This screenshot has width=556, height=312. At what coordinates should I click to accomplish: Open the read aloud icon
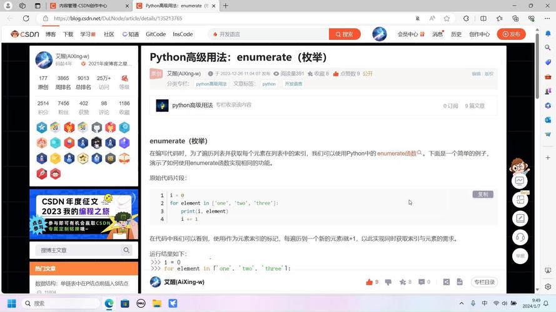[432, 18]
